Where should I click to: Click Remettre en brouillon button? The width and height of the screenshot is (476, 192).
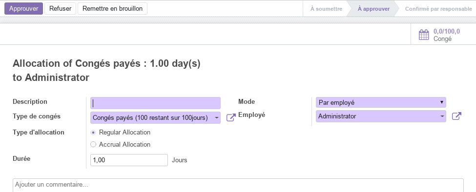pos(112,8)
